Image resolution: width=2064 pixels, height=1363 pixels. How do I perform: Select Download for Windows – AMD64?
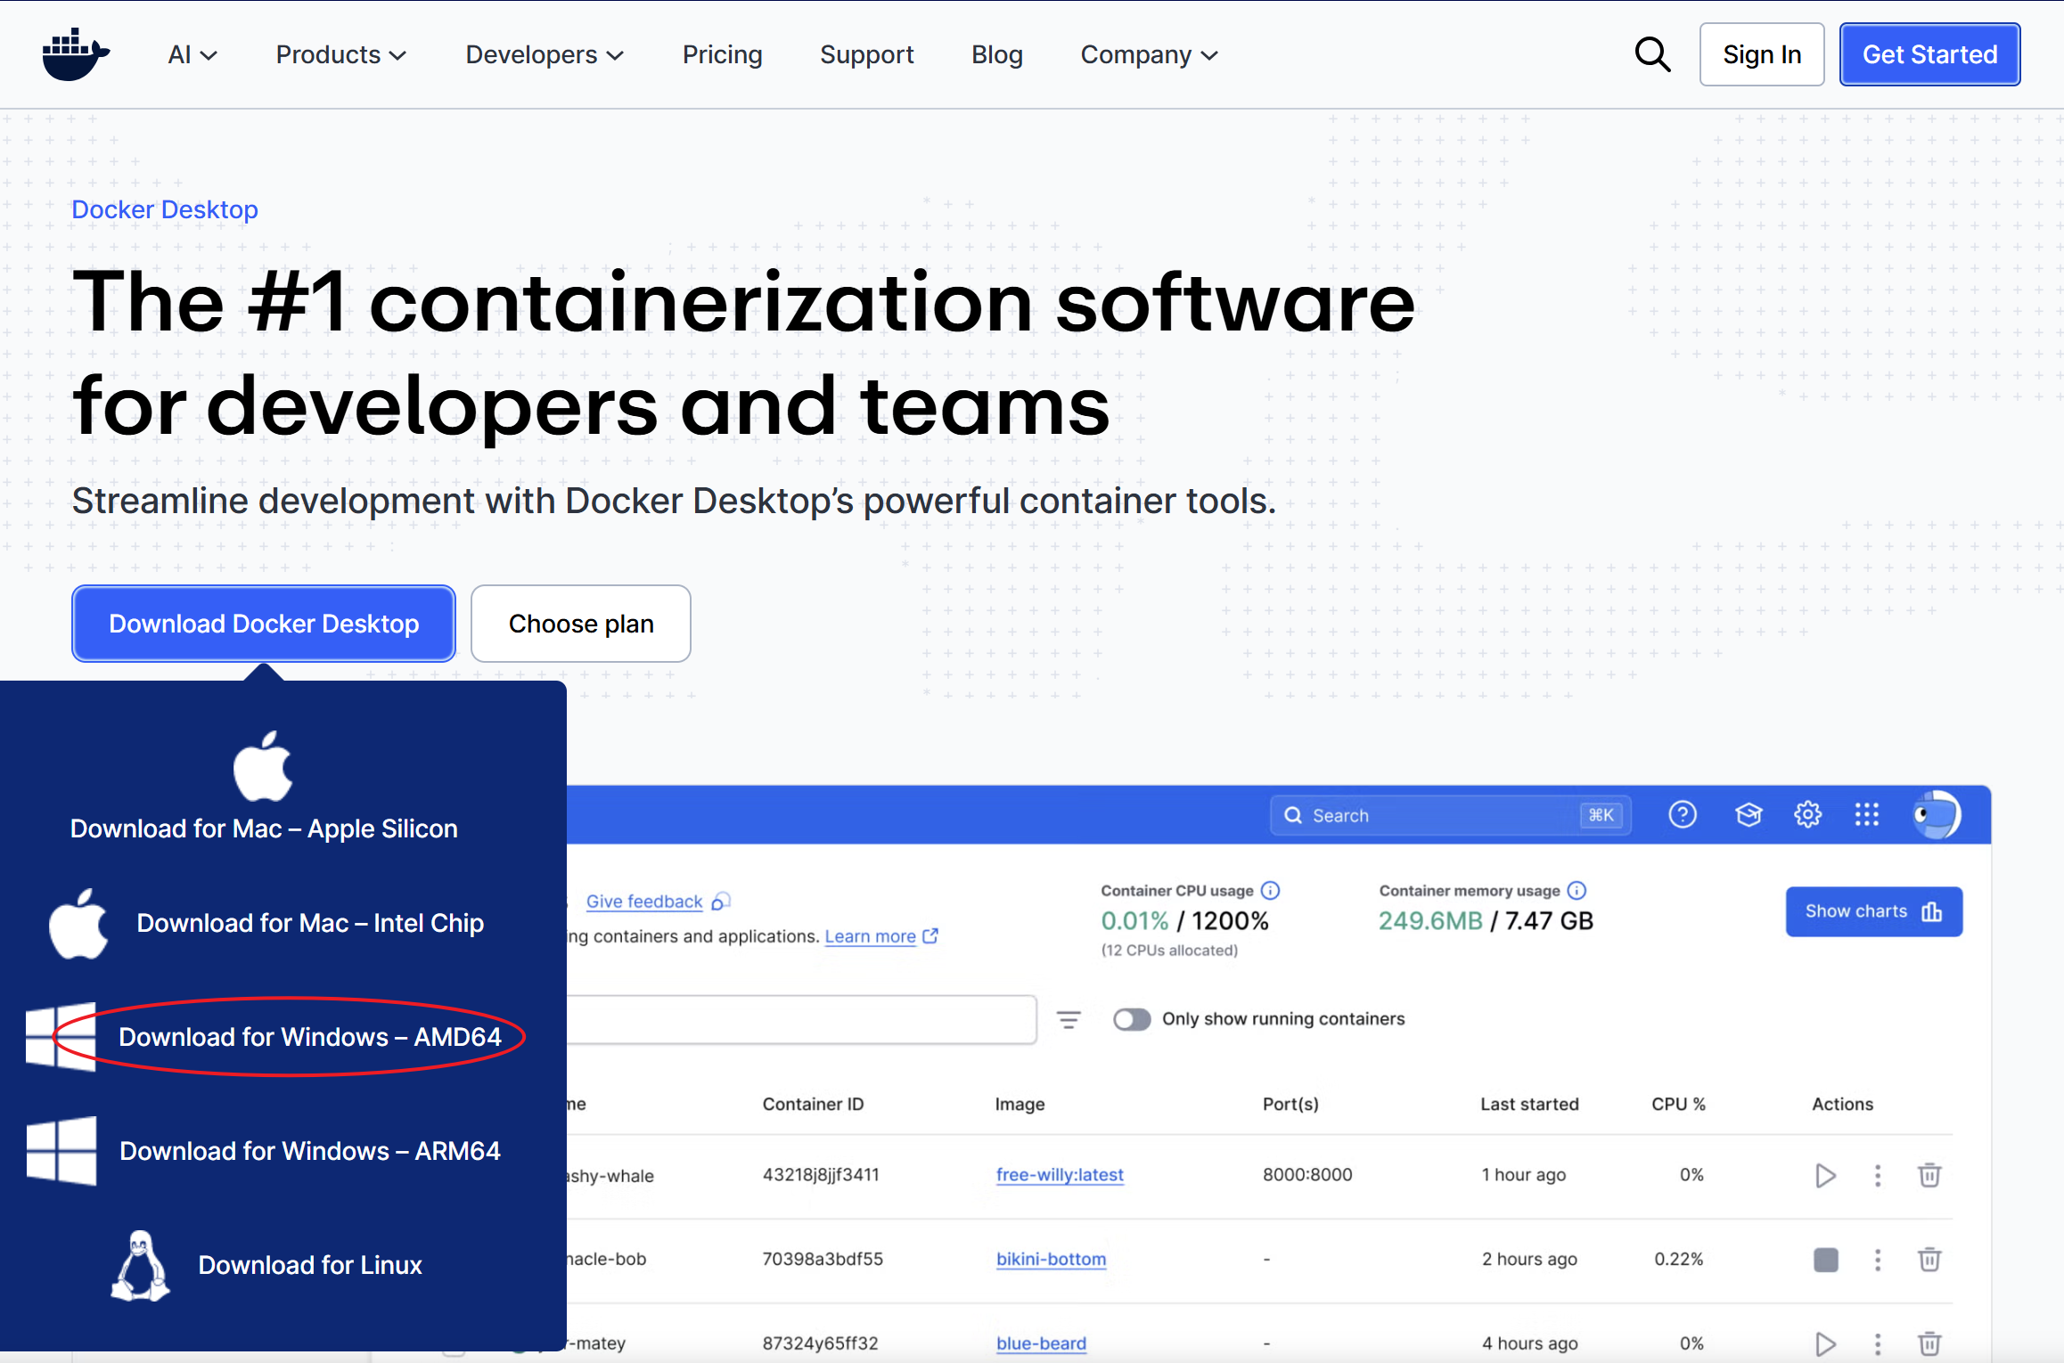(309, 1037)
